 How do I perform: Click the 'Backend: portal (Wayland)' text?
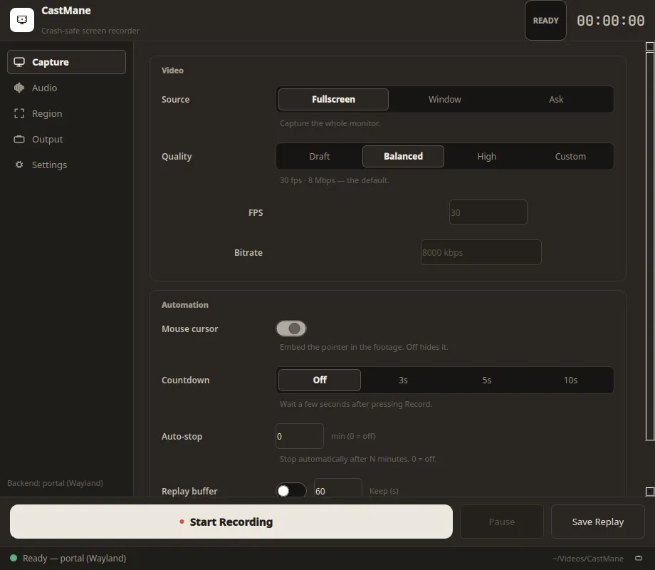pyautogui.click(x=55, y=483)
